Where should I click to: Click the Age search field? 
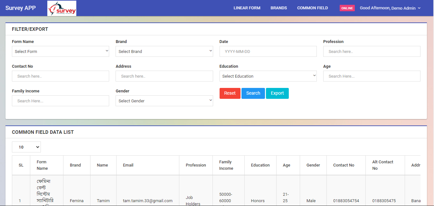[372, 76]
